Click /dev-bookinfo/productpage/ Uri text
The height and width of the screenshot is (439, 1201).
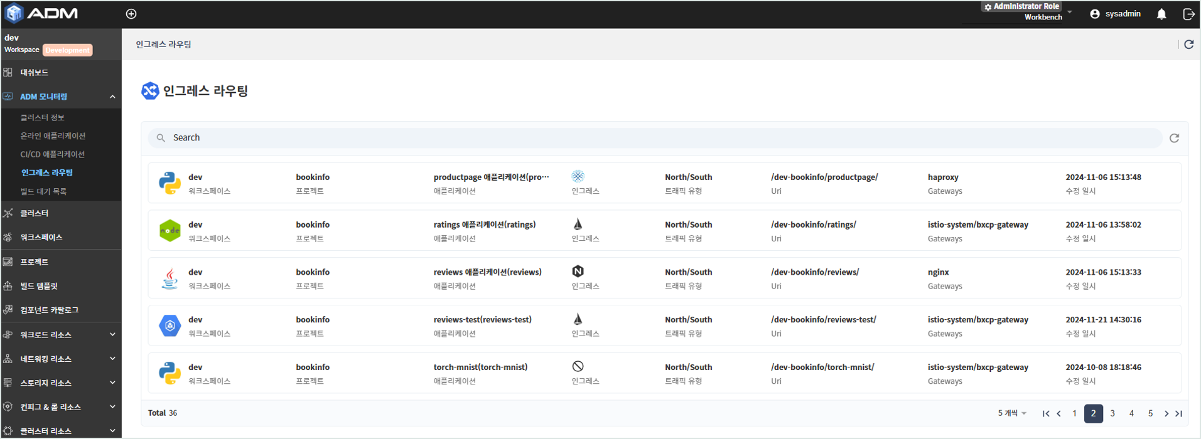coord(824,177)
